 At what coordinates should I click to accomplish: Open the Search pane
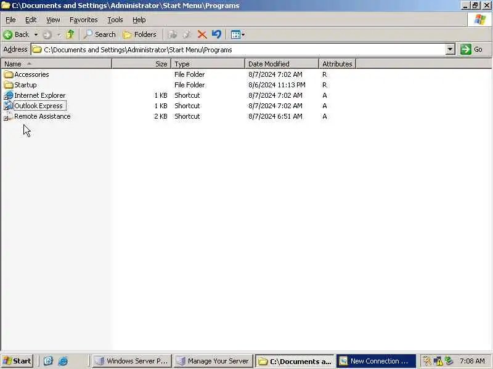(99, 34)
